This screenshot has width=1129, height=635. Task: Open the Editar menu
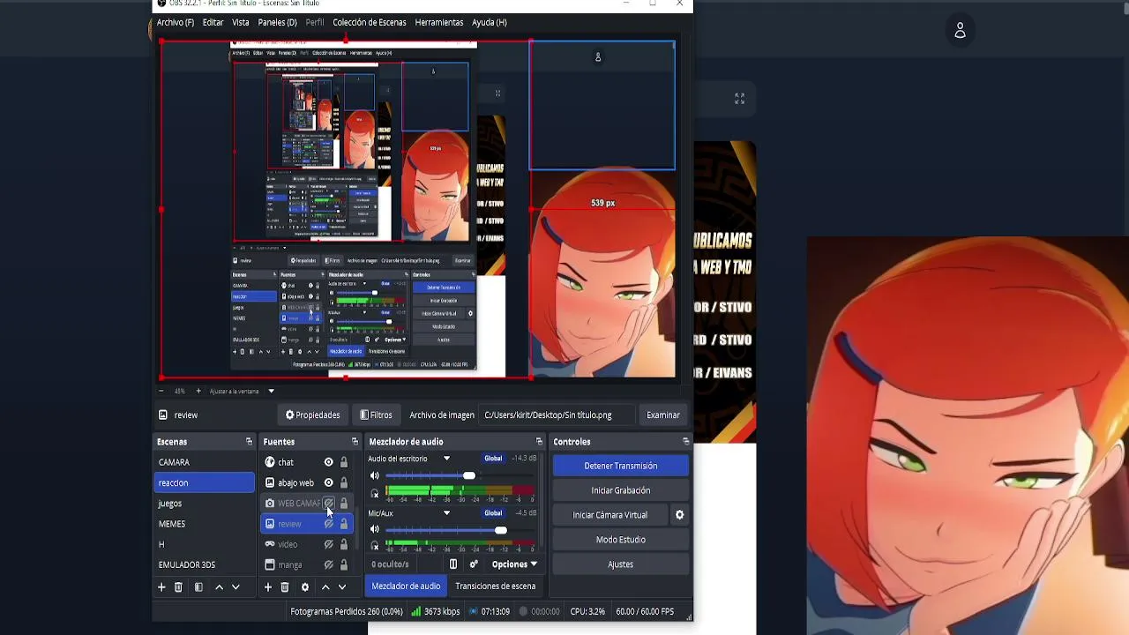tap(213, 22)
